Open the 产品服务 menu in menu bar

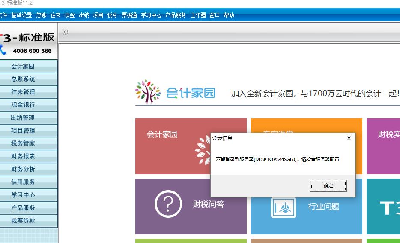176,15
